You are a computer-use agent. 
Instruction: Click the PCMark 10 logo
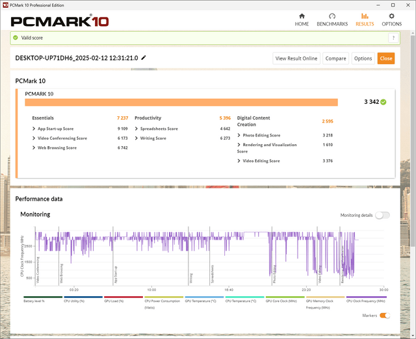click(60, 21)
